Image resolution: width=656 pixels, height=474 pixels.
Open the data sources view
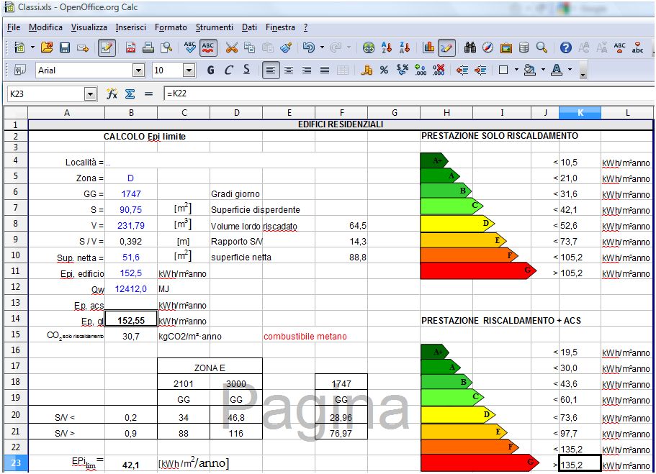click(x=524, y=47)
